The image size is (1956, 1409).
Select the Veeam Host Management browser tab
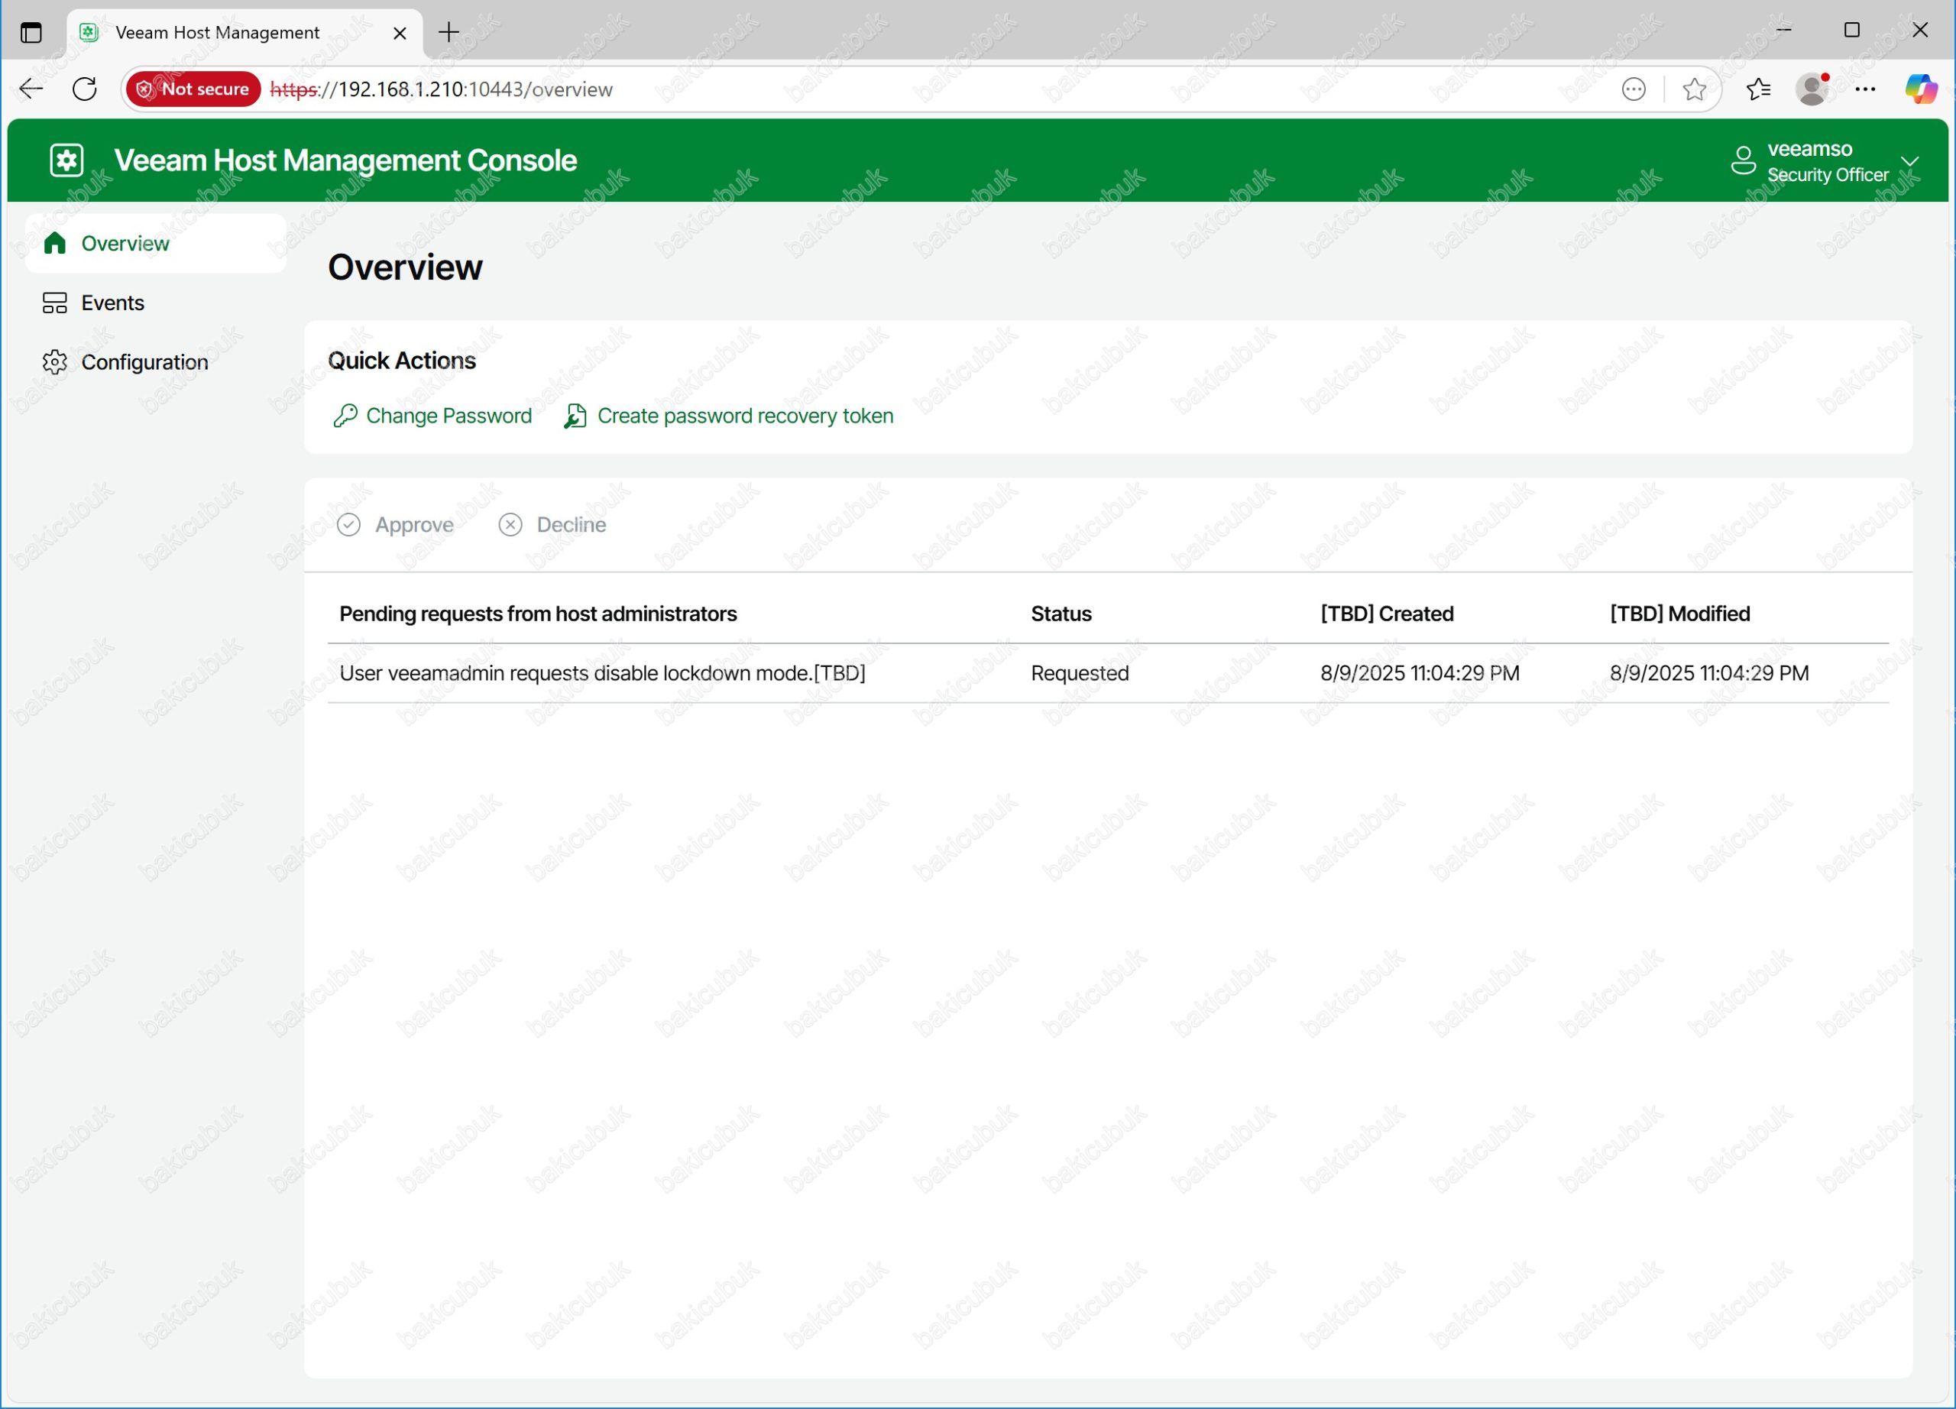244,33
